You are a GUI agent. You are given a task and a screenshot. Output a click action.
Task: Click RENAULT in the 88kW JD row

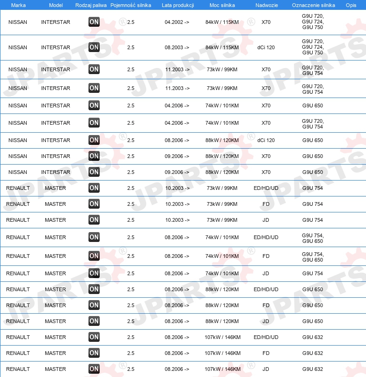18,321
